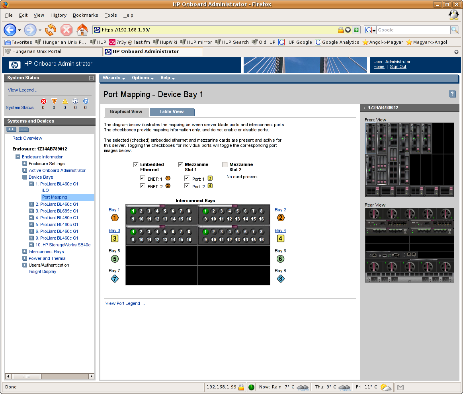
Task: Toggle the Mezzanine Slot 2 checkbox
Action: (225, 164)
